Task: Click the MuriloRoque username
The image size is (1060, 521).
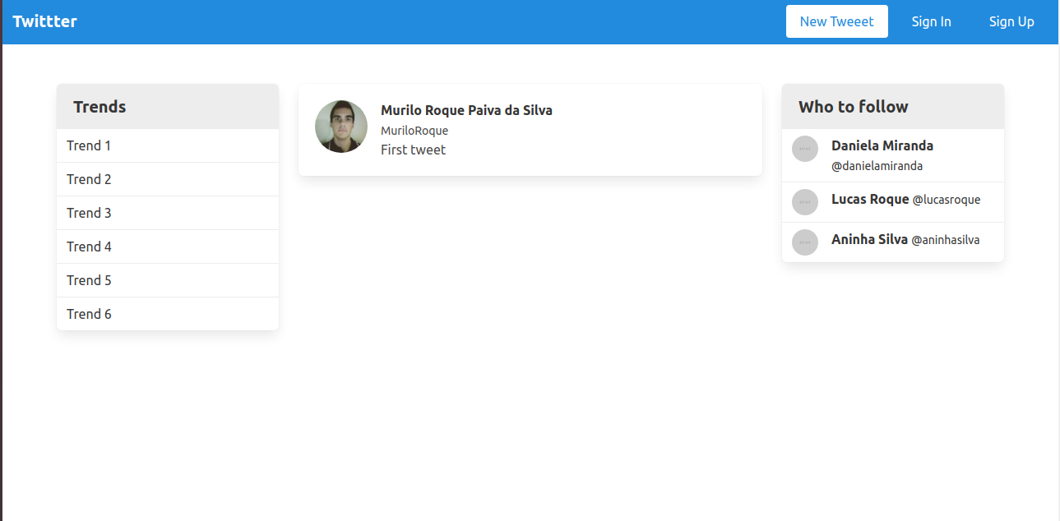Action: pos(414,131)
